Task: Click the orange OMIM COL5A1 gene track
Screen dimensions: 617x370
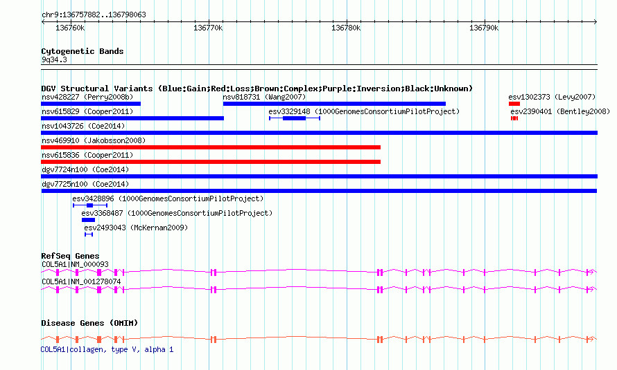Action: point(319,340)
